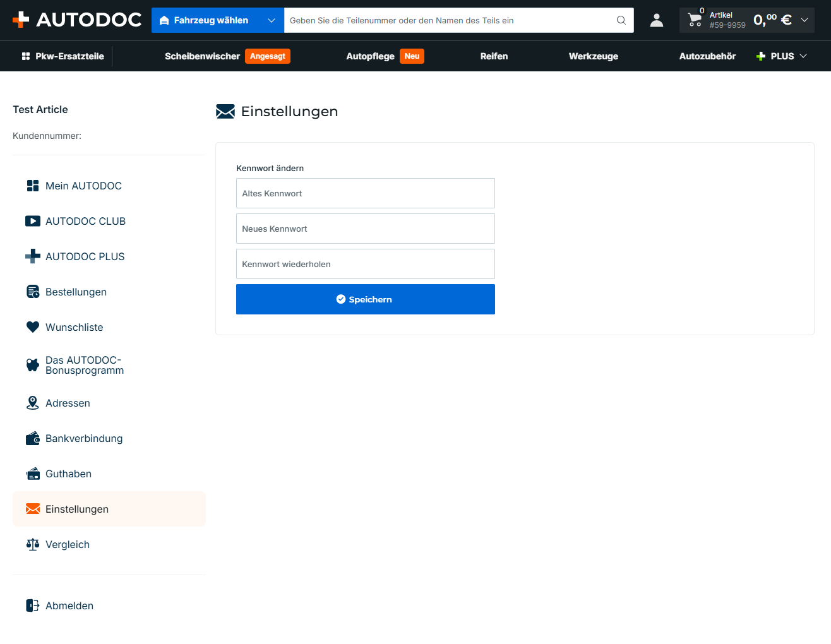Viewport: 831px width, 644px height.
Task: Click the Adressen location pin icon
Action: tap(33, 403)
